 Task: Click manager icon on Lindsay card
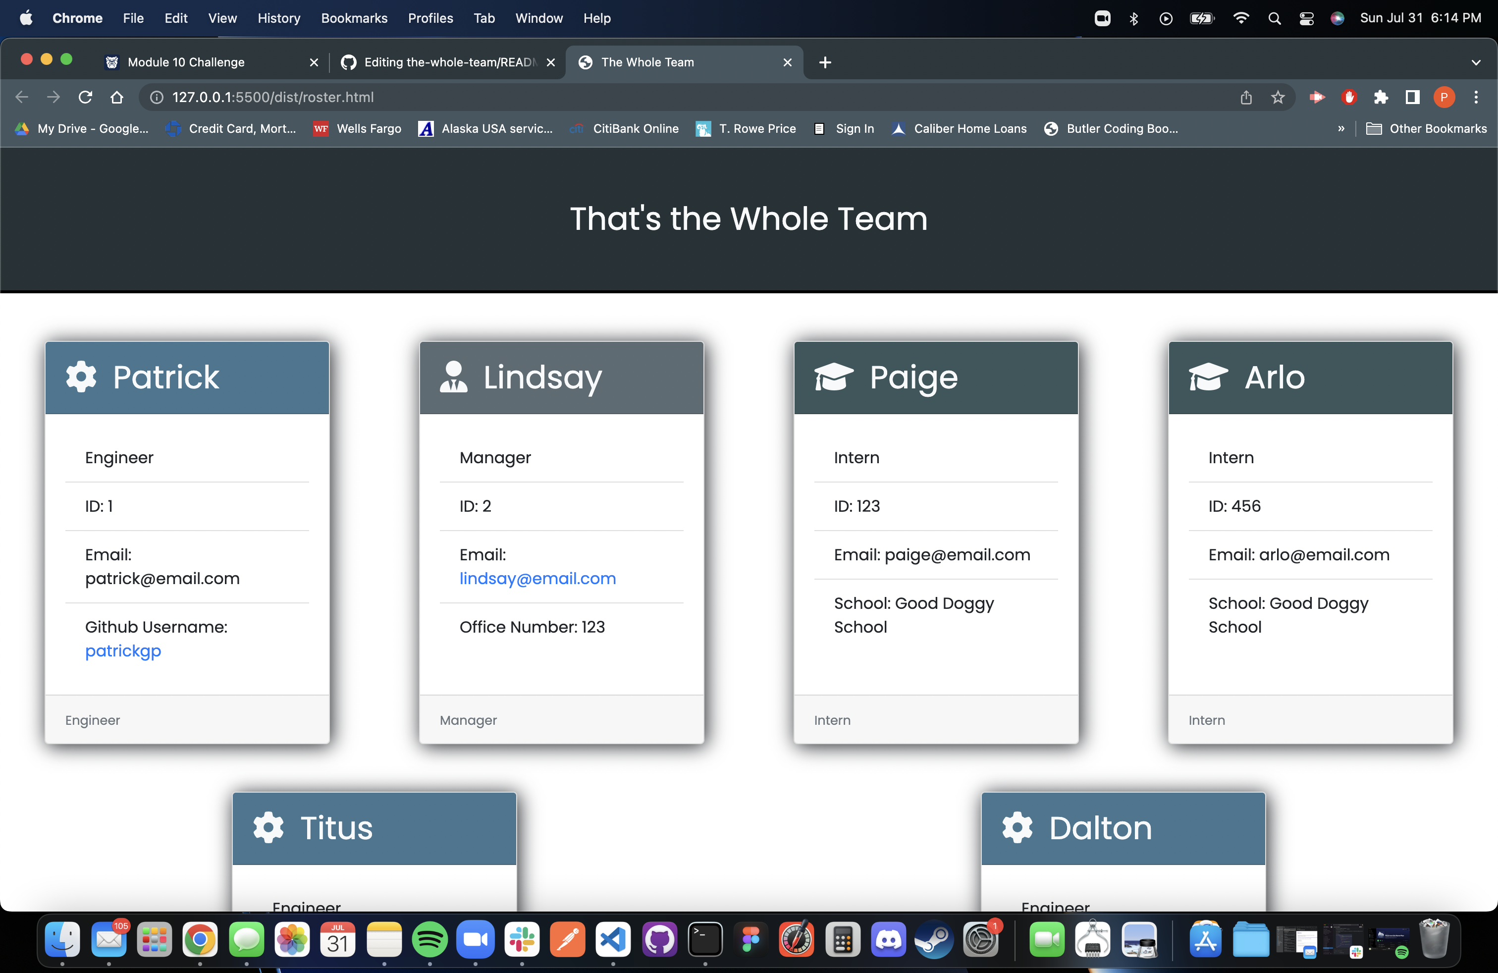click(x=453, y=377)
